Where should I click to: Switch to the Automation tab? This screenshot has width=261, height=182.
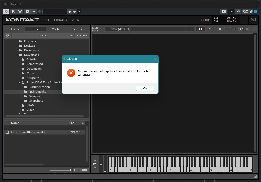(x=78, y=29)
